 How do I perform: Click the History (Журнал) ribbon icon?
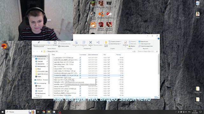coord(132,46)
